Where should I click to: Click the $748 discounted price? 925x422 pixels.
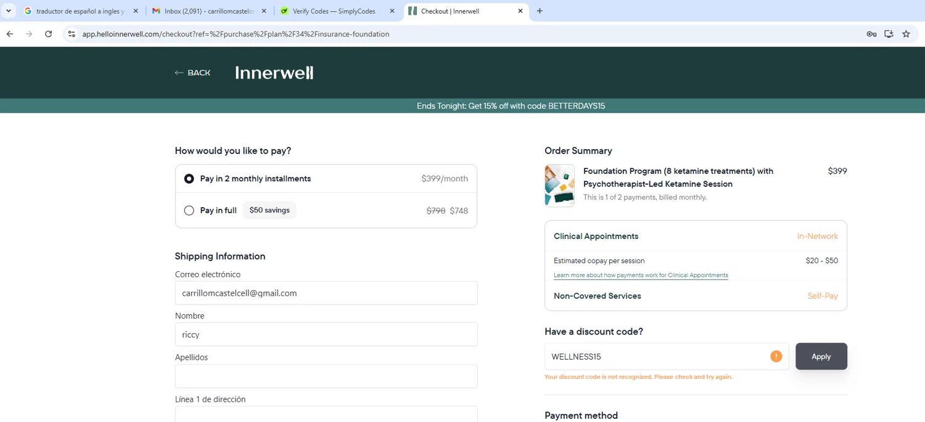click(x=459, y=211)
